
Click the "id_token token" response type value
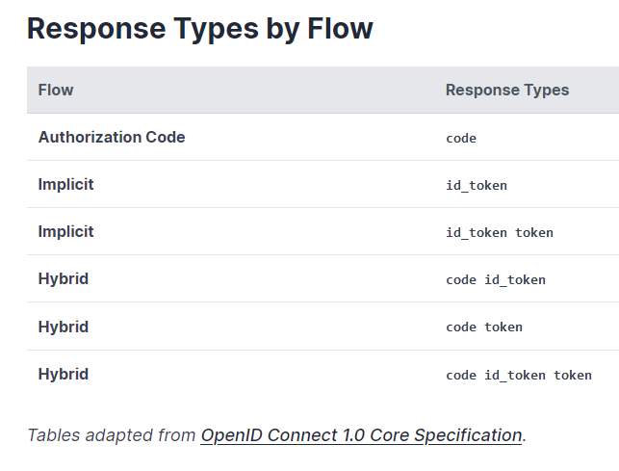[500, 232]
